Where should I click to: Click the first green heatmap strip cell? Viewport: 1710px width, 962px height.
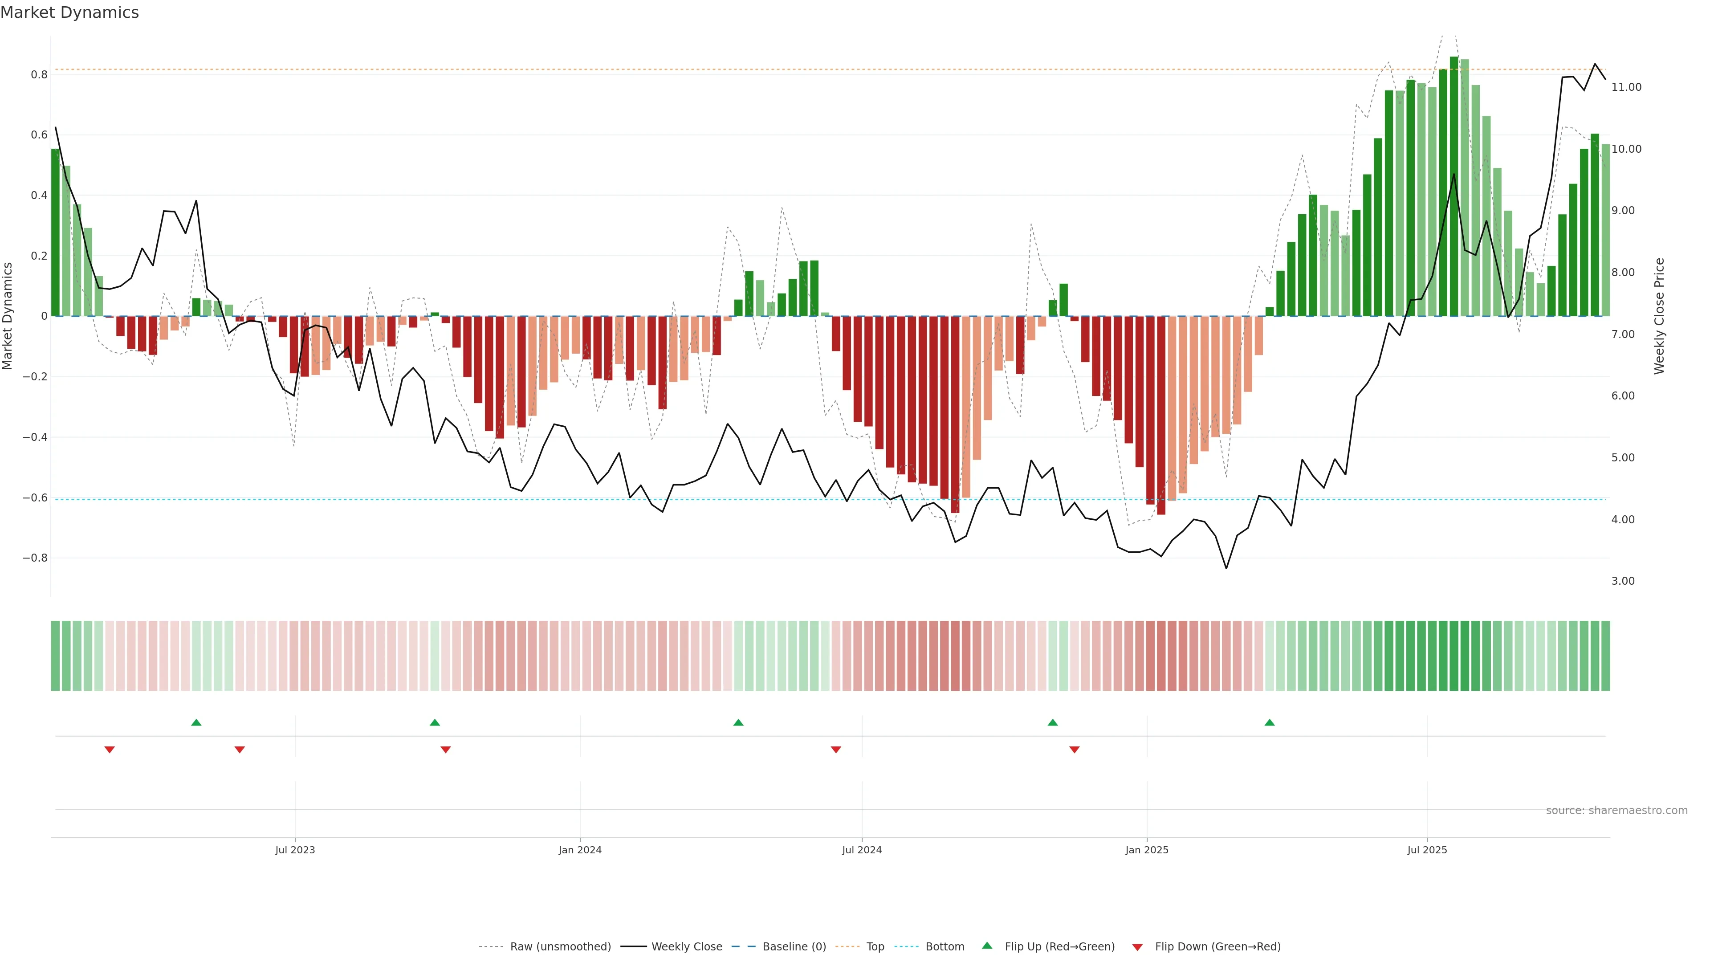tap(55, 655)
